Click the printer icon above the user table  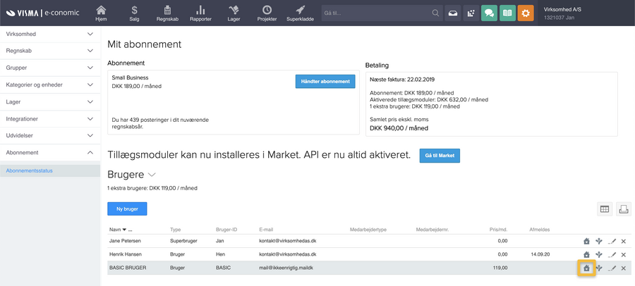tap(623, 209)
